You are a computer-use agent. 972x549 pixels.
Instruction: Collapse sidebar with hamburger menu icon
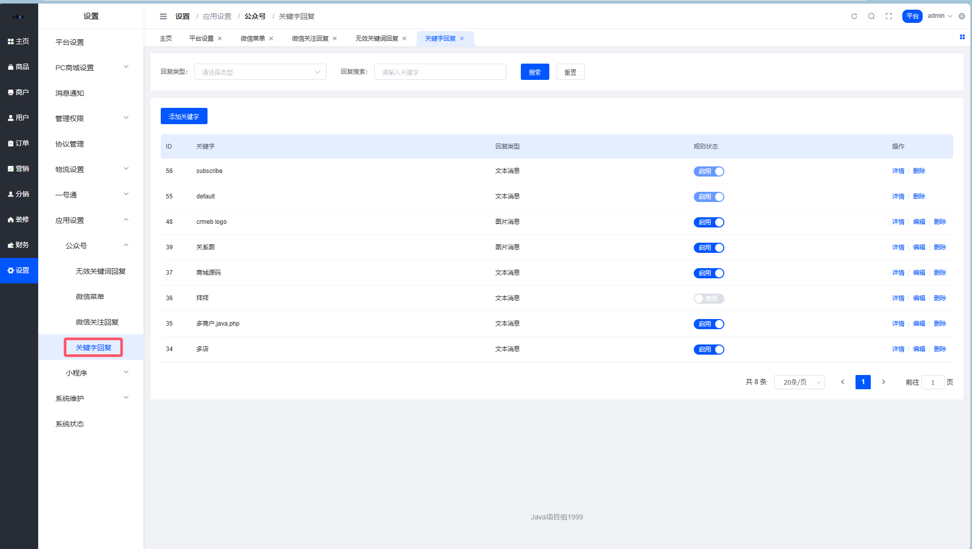point(163,16)
